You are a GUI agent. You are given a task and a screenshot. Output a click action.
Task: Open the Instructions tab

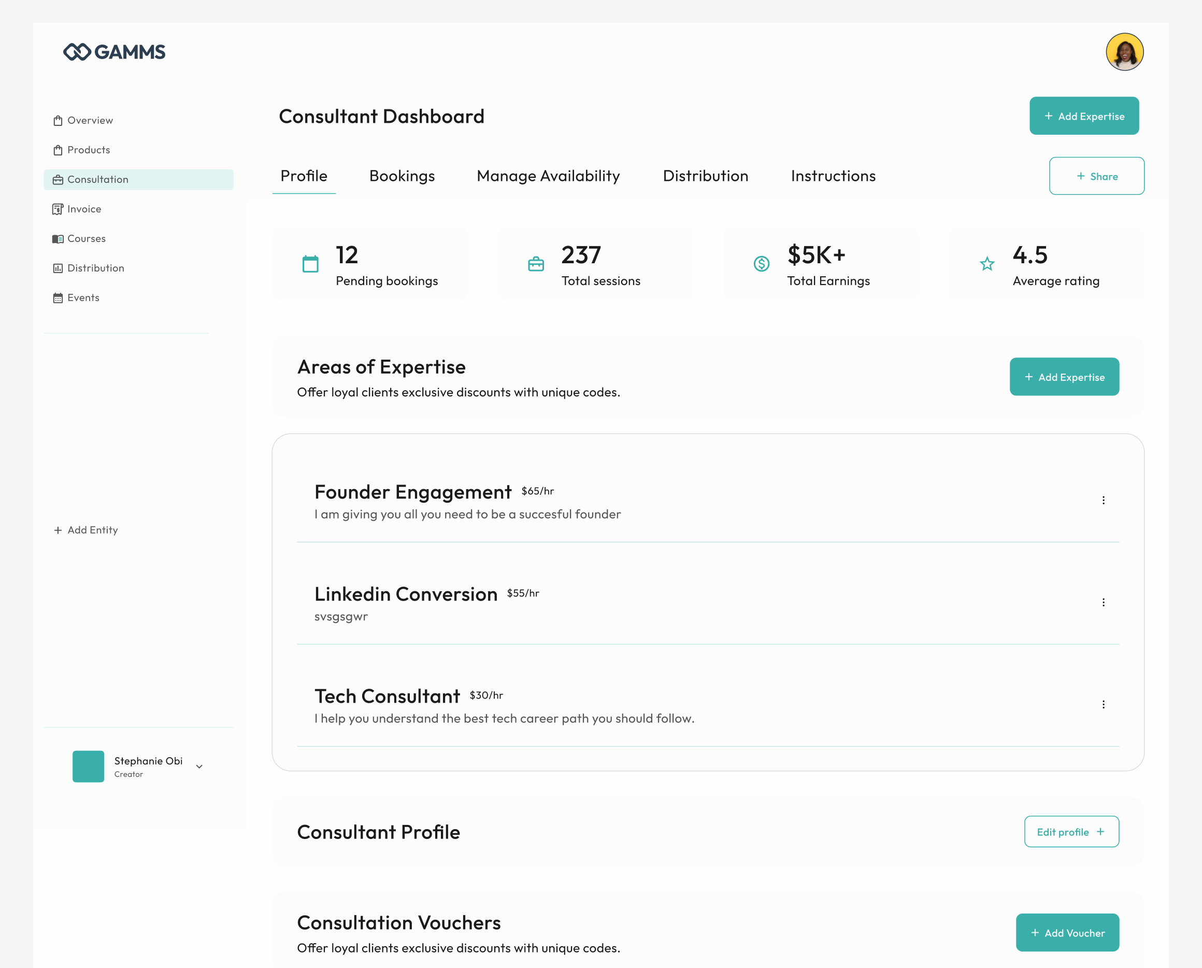pyautogui.click(x=833, y=176)
